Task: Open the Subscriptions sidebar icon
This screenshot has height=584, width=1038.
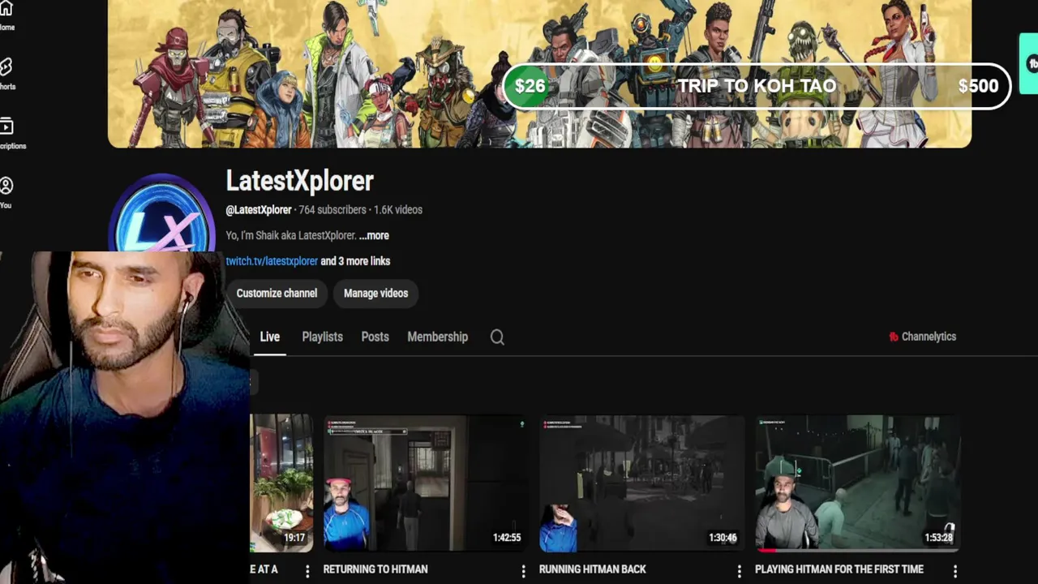Action: click(6, 126)
